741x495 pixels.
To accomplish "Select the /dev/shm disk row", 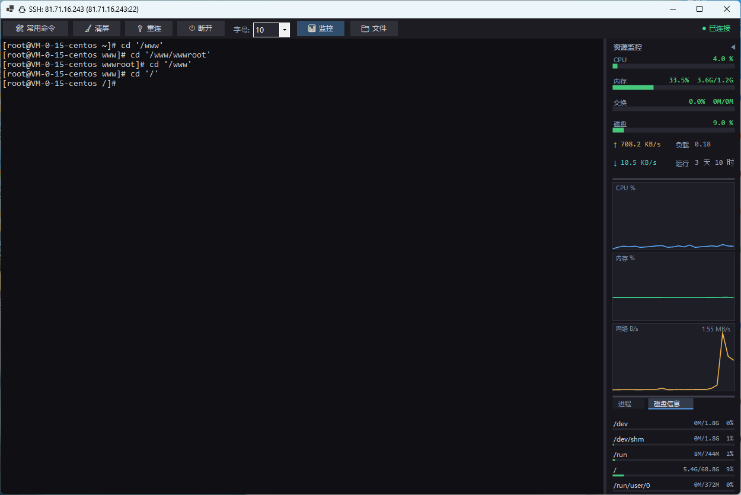I will point(673,440).
